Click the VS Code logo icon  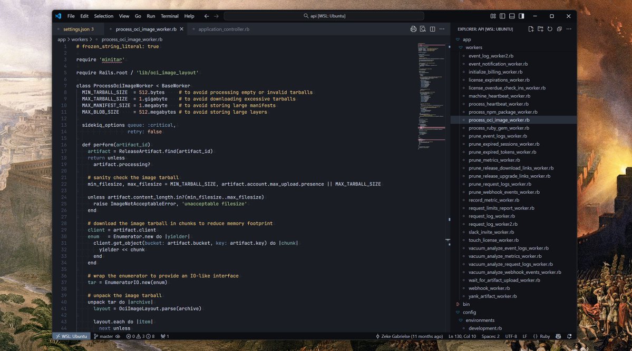[58, 16]
